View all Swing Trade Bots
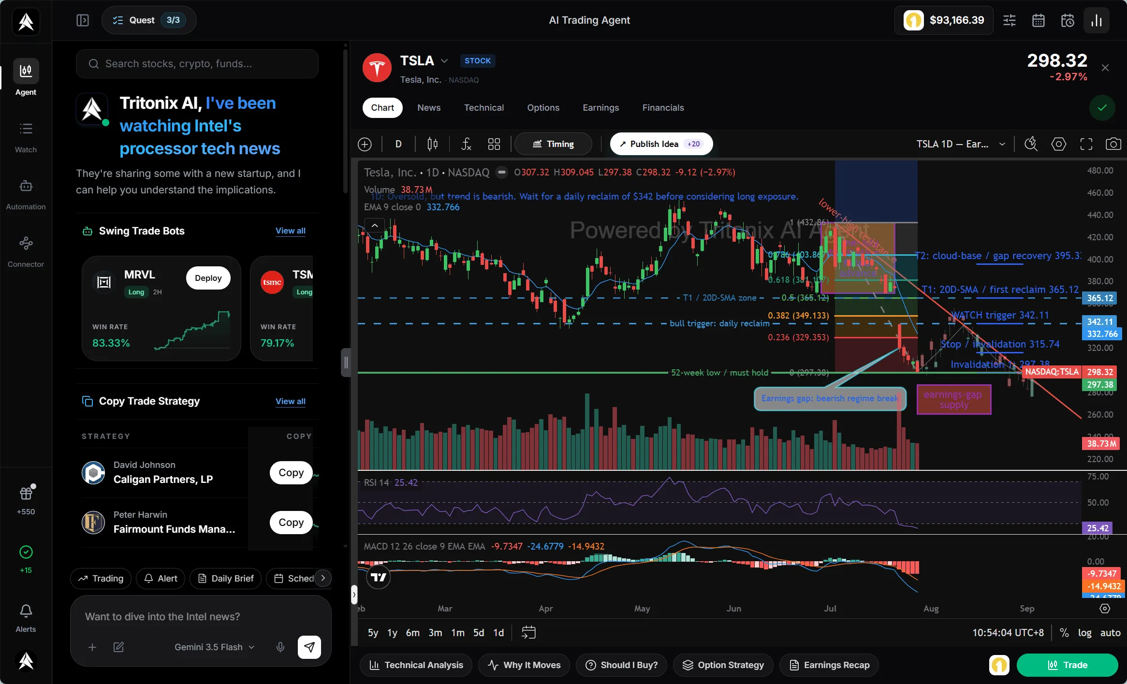The image size is (1127, 684). (x=290, y=231)
